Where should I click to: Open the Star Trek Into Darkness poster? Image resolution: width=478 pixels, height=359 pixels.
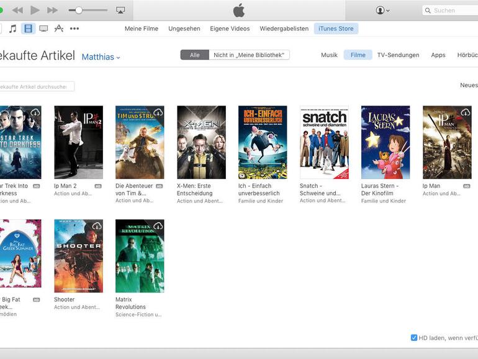pyautogui.click(x=20, y=142)
